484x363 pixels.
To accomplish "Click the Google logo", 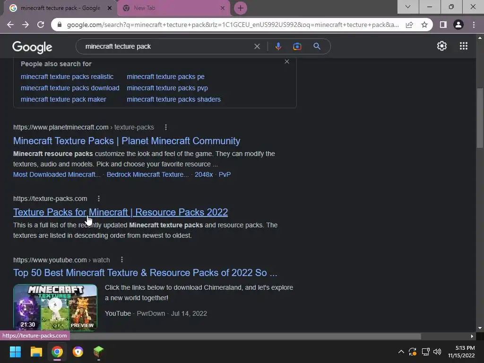I will [x=32, y=47].
